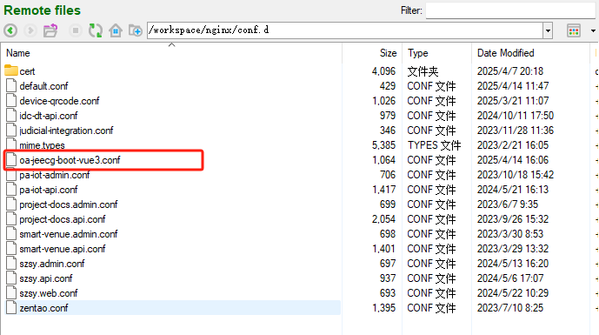Viewport: 599px width, 335px height.
Task: Open the view options dropdown arrow
Action: click(593, 30)
